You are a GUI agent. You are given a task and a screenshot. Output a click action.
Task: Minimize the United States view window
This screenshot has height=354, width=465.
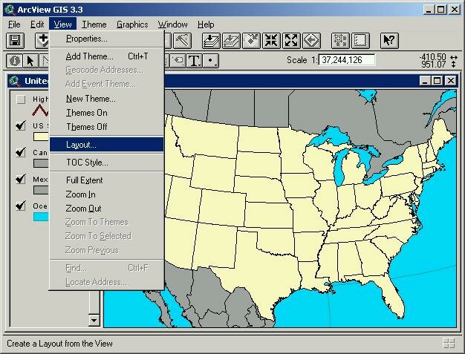click(x=425, y=81)
